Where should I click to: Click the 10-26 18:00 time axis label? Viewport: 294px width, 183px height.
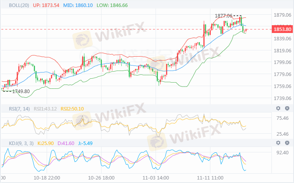[101, 178]
